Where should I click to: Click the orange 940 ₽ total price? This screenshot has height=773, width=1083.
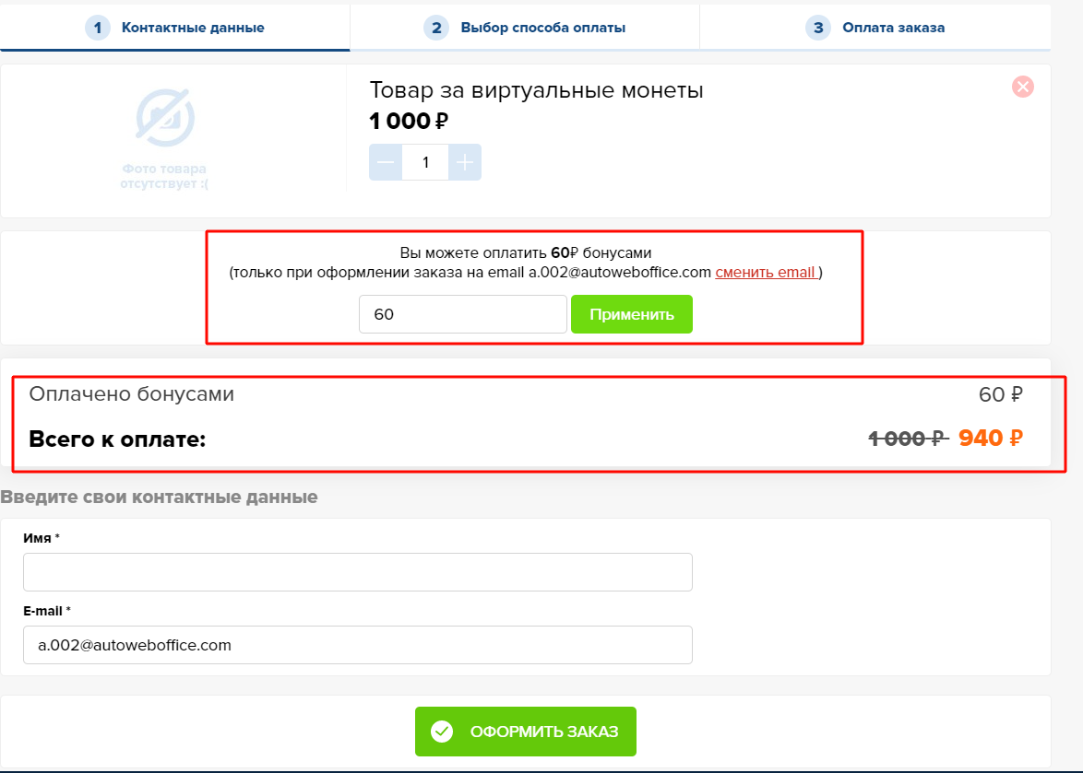(991, 438)
